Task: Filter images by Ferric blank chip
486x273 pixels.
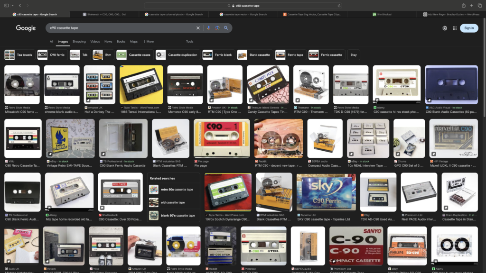Action: pyautogui.click(x=218, y=55)
